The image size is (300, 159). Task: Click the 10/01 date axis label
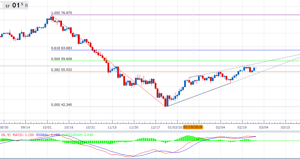(46, 127)
